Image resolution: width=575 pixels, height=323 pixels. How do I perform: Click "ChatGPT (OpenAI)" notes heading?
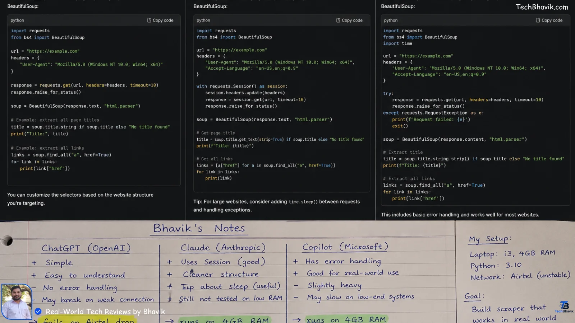pyautogui.click(x=86, y=248)
